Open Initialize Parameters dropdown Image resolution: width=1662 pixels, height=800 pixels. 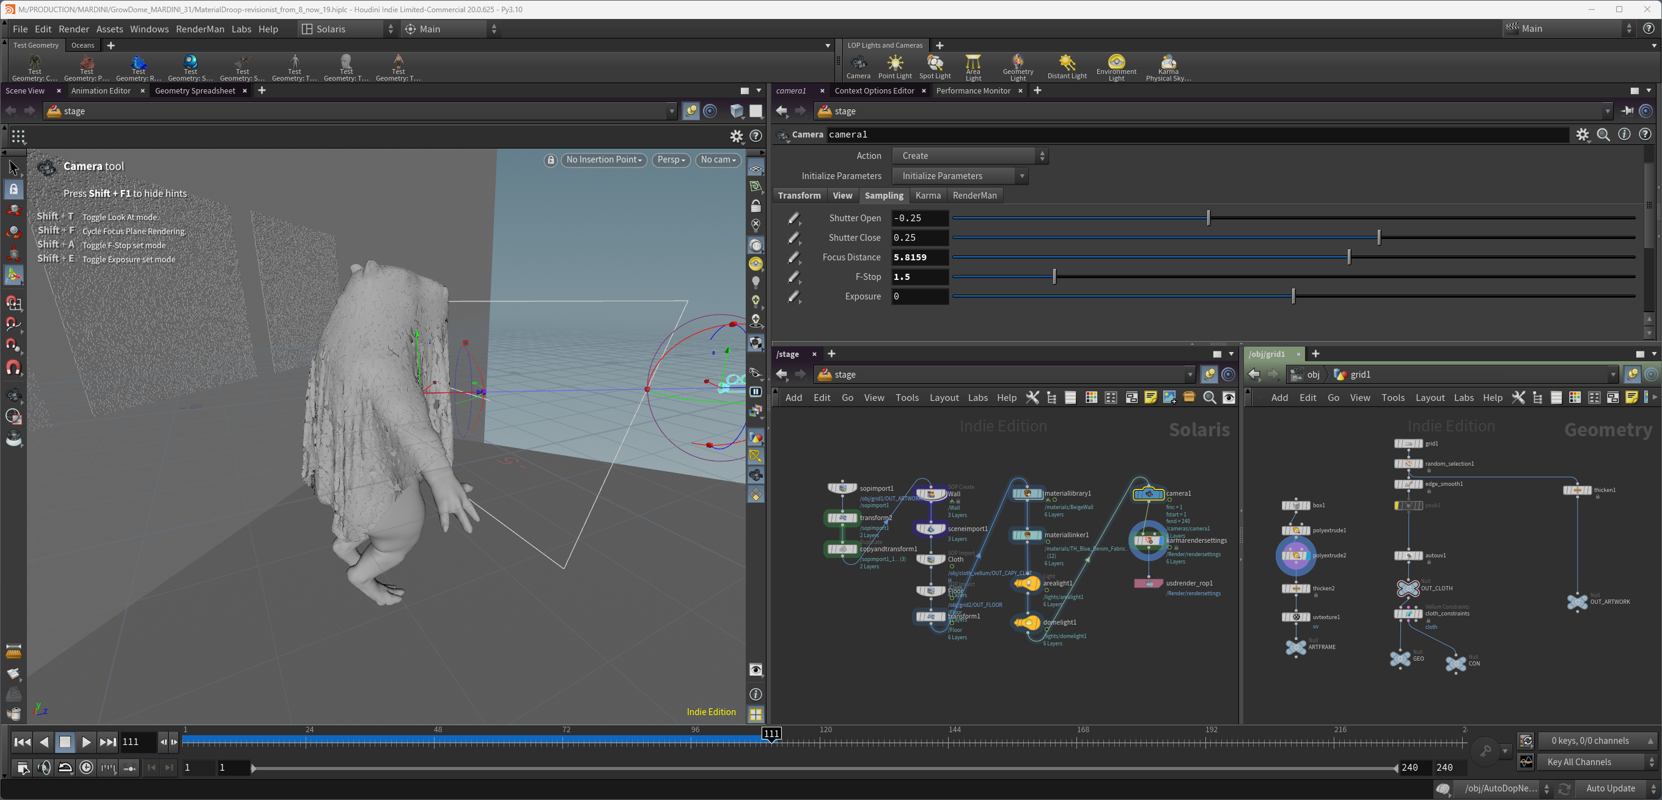(x=960, y=176)
